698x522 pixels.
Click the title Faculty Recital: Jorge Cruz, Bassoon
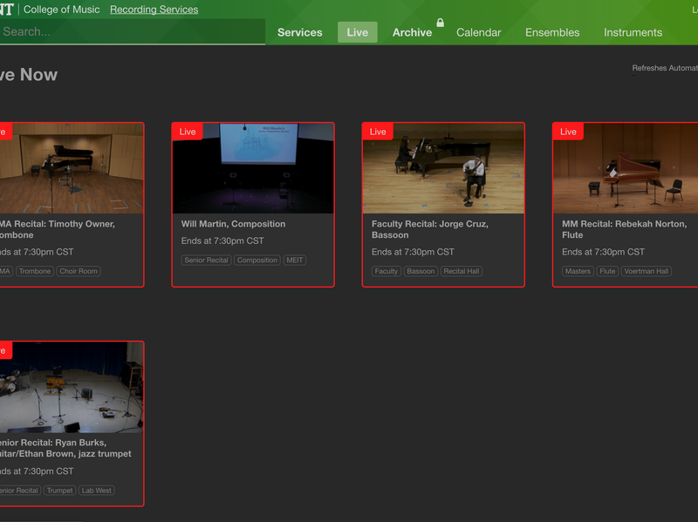coord(430,229)
